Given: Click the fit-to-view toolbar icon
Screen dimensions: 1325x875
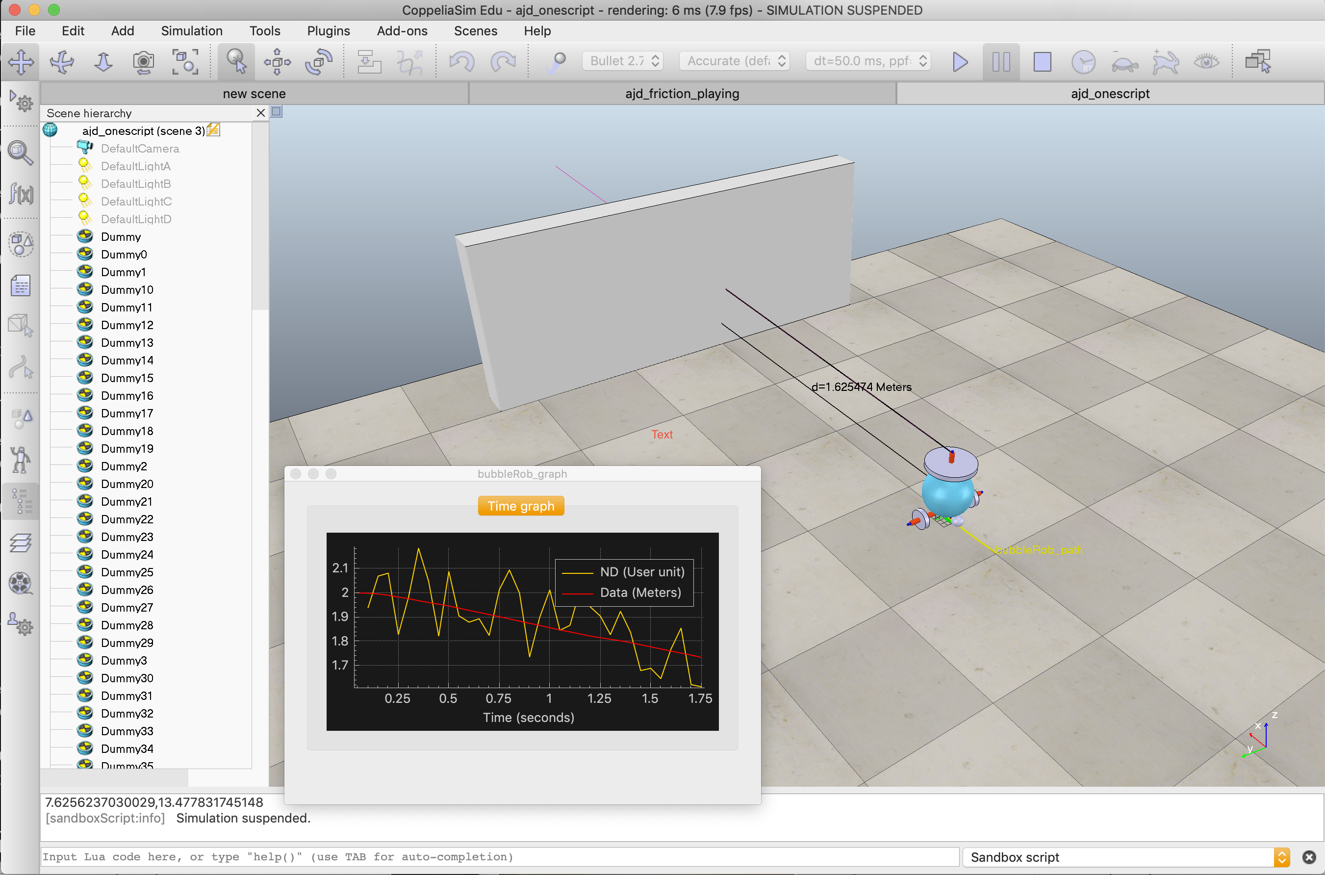Looking at the screenshot, I should (185, 61).
